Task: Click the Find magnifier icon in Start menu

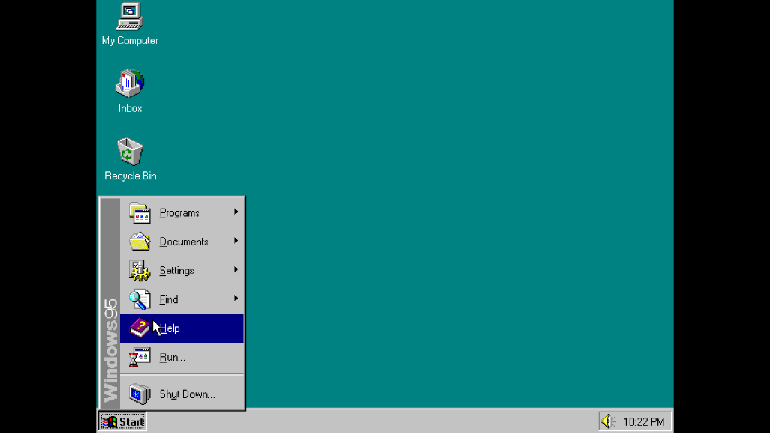Action: point(139,299)
